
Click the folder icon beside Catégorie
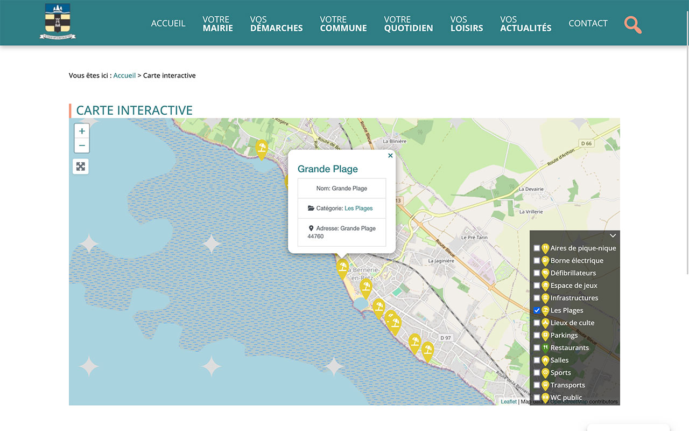click(x=311, y=208)
